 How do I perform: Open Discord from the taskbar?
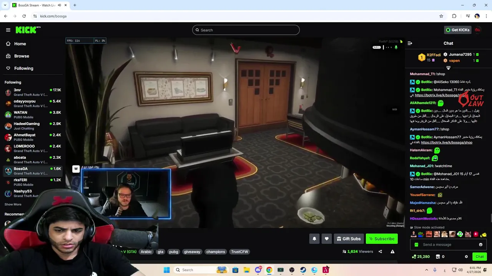pos(258,270)
